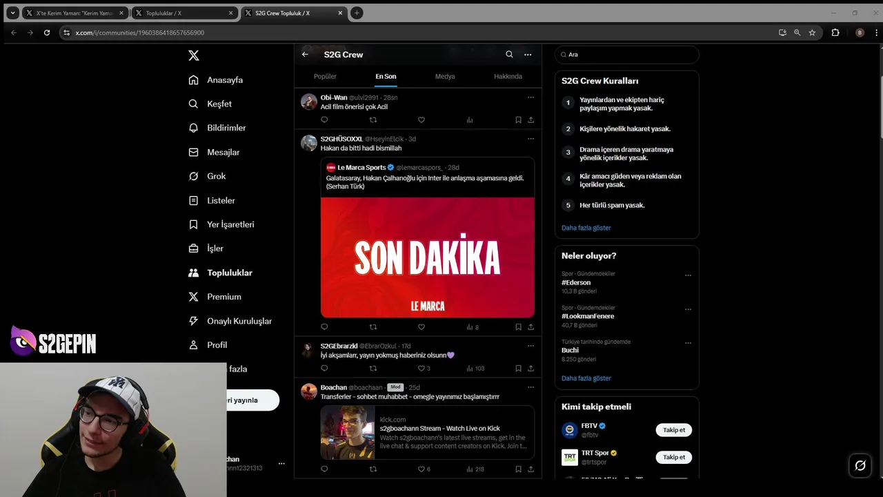Switch to the Popüler tab

325,77
